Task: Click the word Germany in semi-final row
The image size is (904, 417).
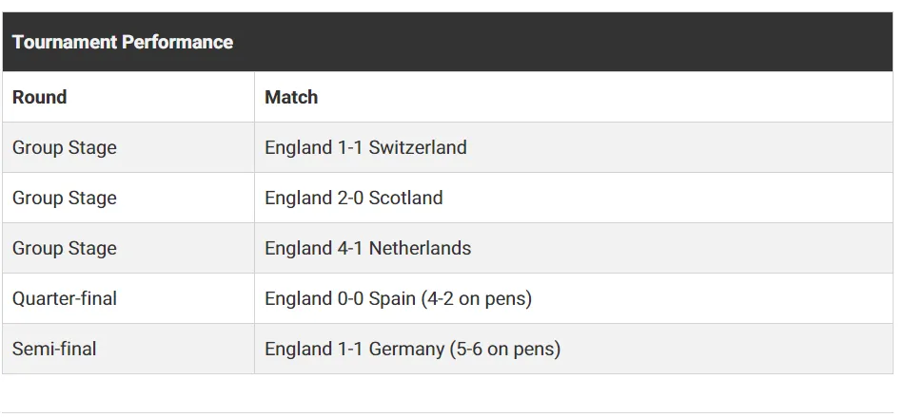Action: [406, 350]
